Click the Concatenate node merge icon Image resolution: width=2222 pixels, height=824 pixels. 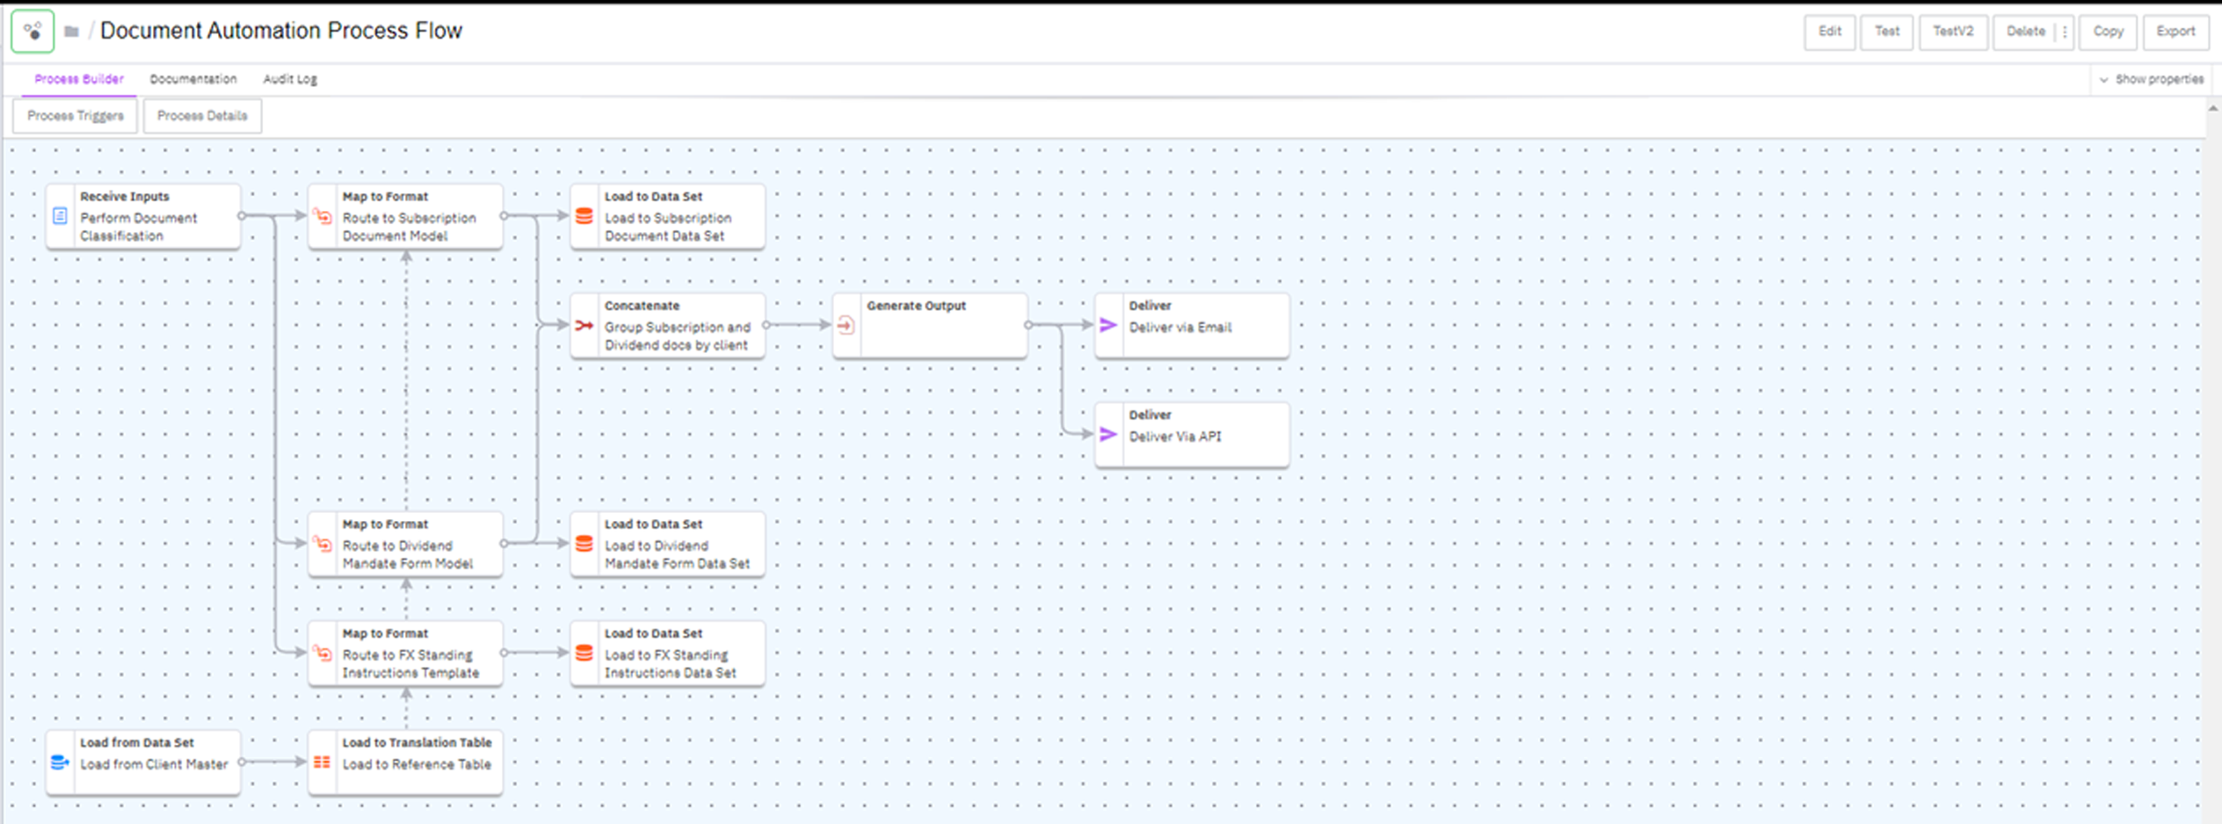point(584,326)
